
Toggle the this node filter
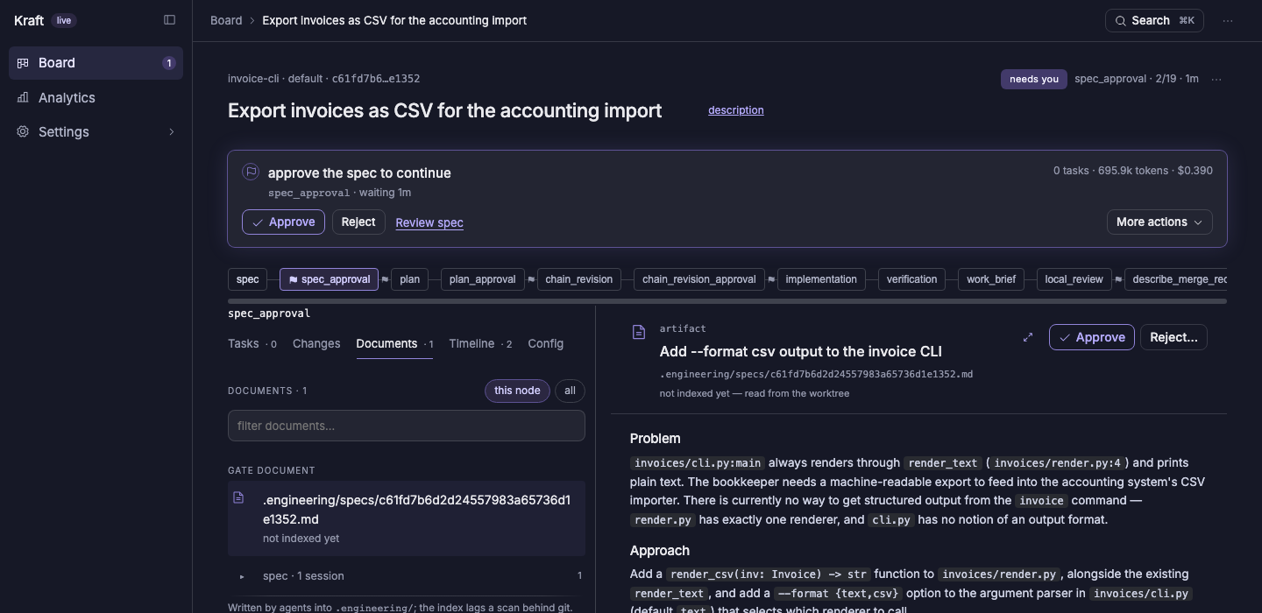(x=517, y=391)
